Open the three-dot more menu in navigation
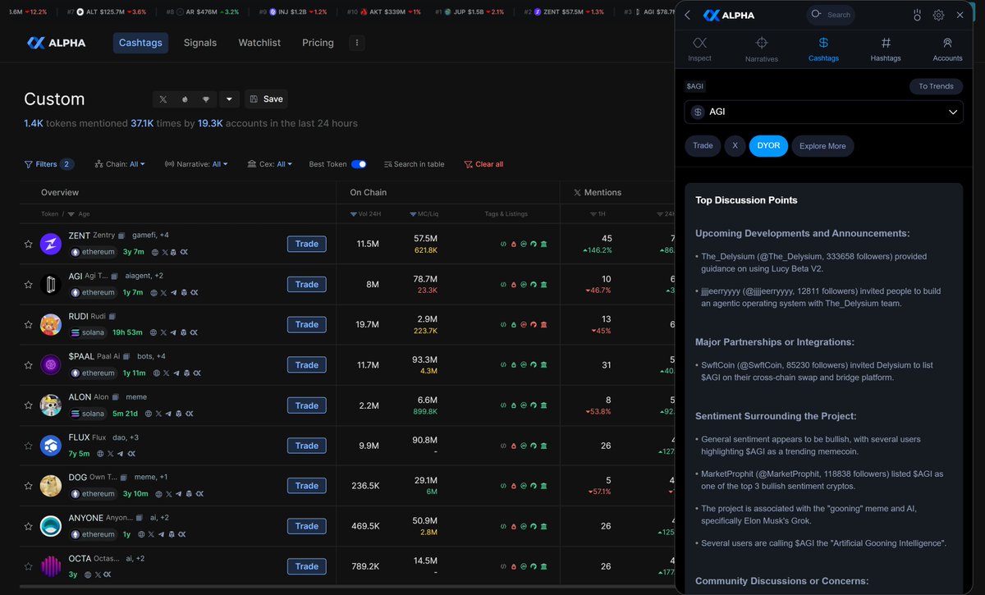The height and width of the screenshot is (595, 985). 356,43
